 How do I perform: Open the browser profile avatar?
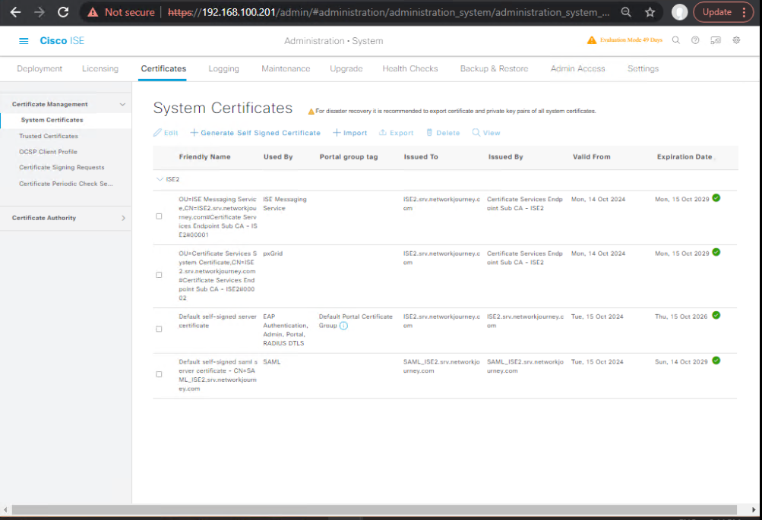[x=679, y=12]
